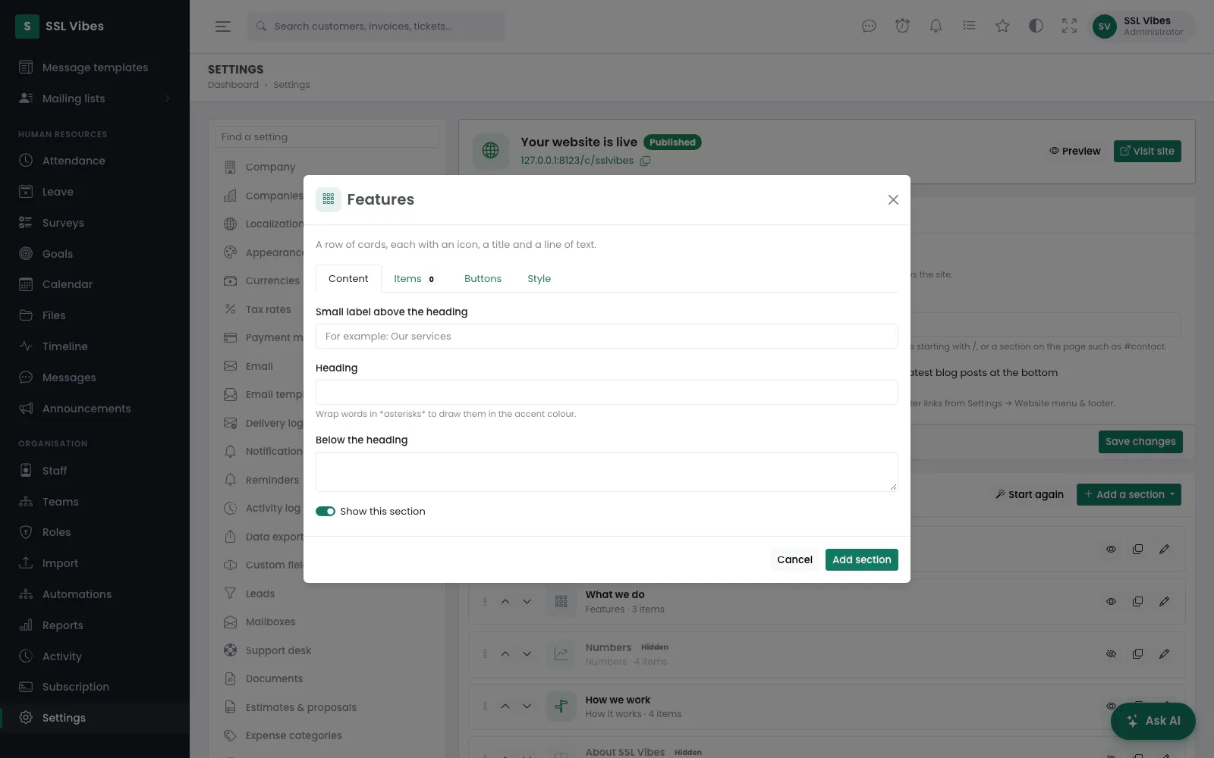Edit the What we do section
The width and height of the screenshot is (1214, 758).
click(x=1164, y=602)
